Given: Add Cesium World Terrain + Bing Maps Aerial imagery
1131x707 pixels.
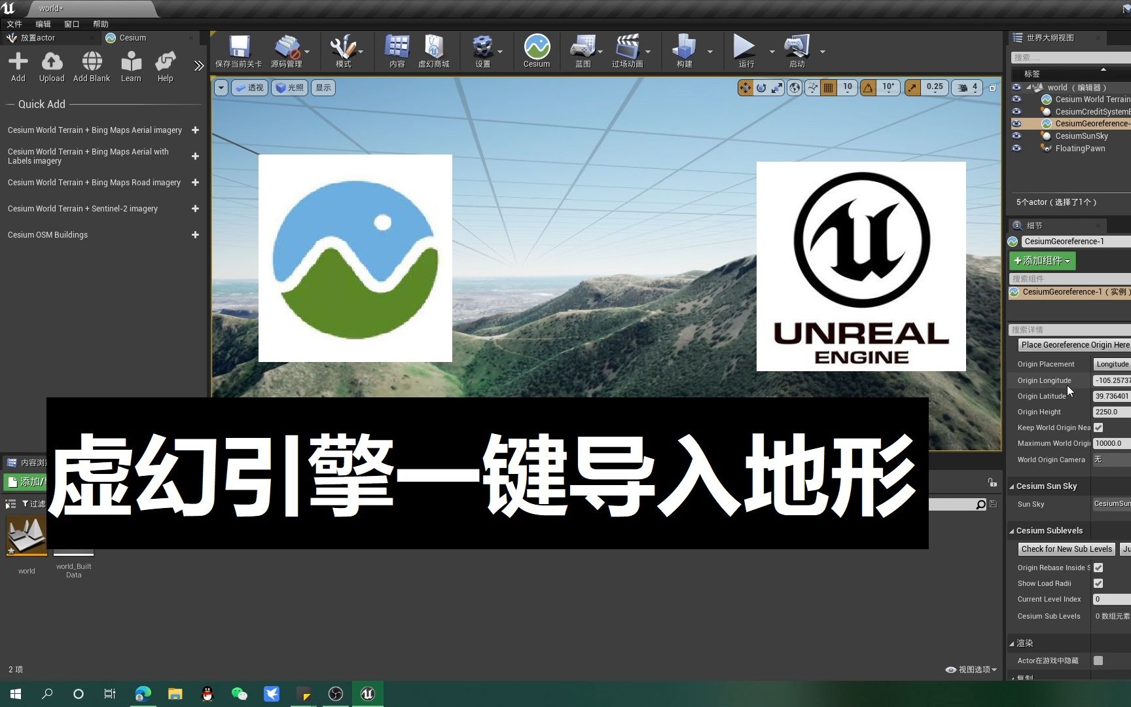Looking at the screenshot, I should tap(195, 130).
